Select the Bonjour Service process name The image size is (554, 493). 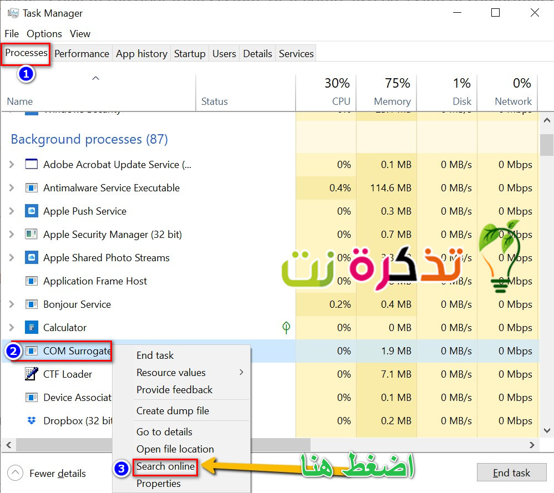(77, 304)
